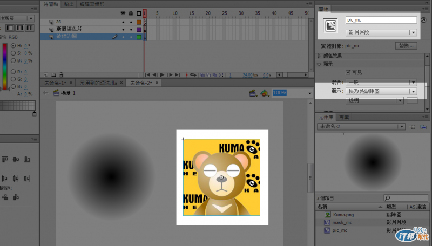Viewport: 432px width, 246px height.
Task: Close the 未命名-2 document tab
Action: pyautogui.click(x=157, y=83)
